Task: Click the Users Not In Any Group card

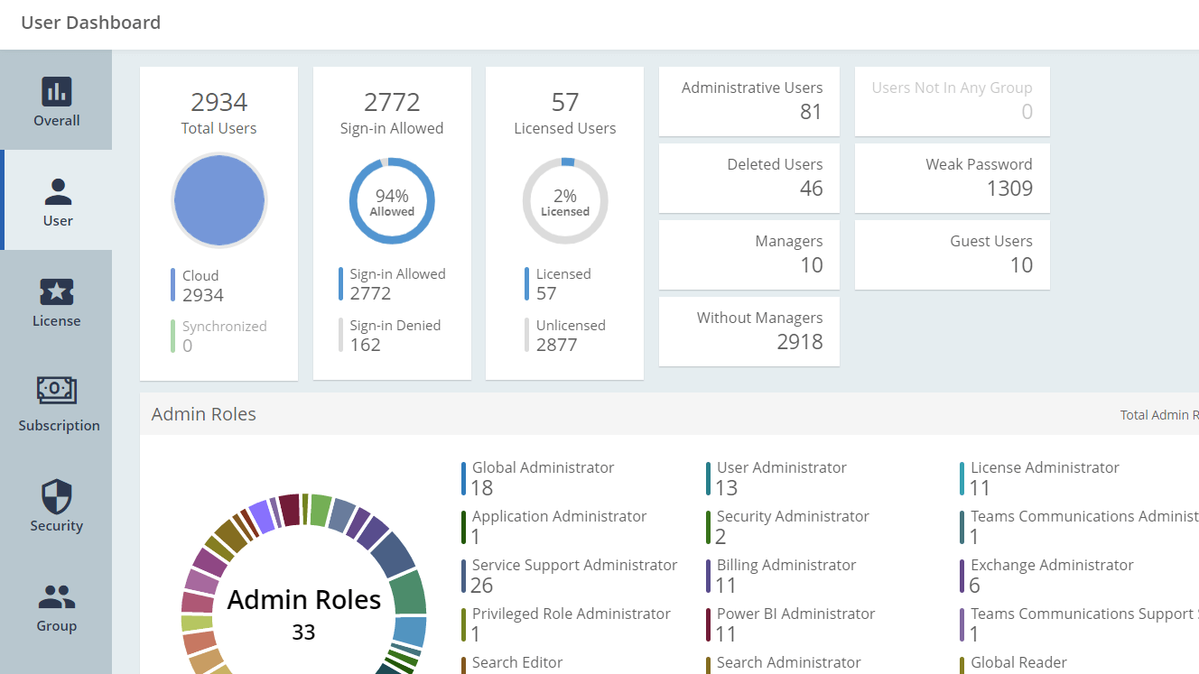Action: 952,100
